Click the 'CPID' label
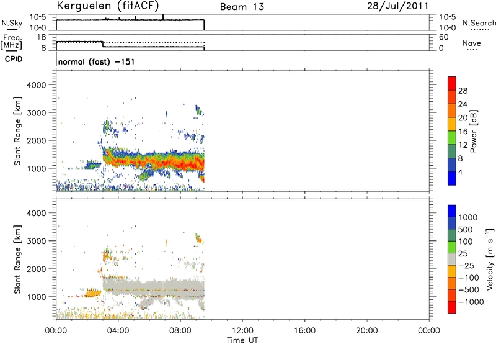This screenshot has width=496, height=344. (14, 59)
